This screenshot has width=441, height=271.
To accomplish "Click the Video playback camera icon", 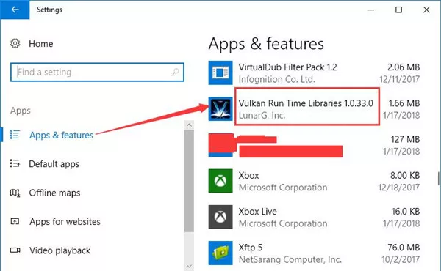I will tap(15, 250).
